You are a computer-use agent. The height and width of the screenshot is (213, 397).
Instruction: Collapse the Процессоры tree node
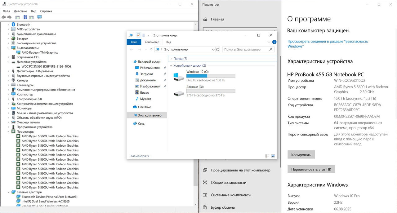9,131
